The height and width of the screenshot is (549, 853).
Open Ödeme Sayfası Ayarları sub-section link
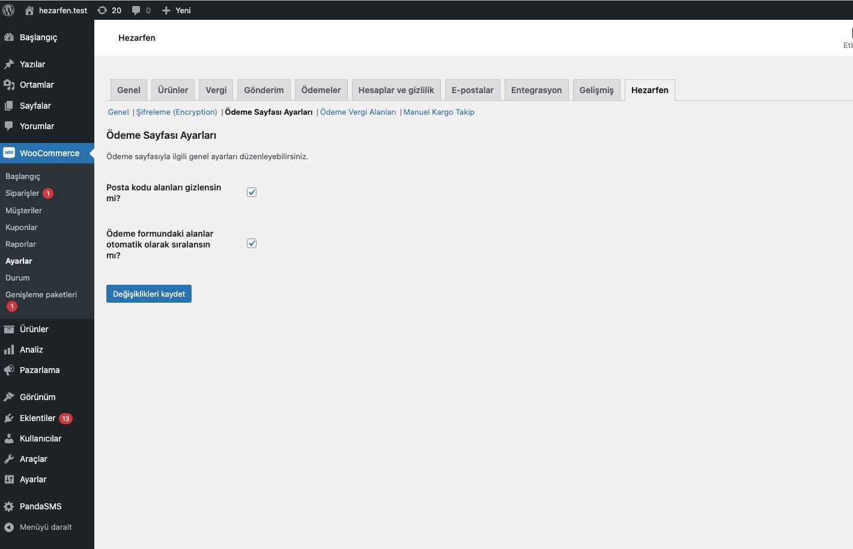(x=269, y=112)
